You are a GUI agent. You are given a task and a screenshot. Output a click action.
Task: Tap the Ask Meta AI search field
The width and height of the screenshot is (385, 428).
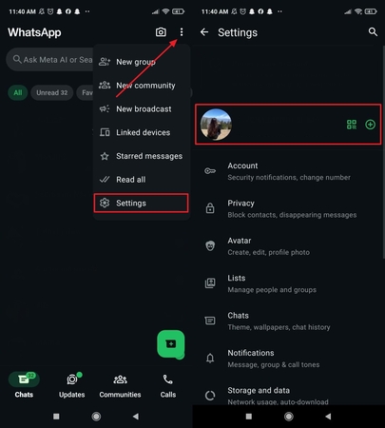coord(50,59)
